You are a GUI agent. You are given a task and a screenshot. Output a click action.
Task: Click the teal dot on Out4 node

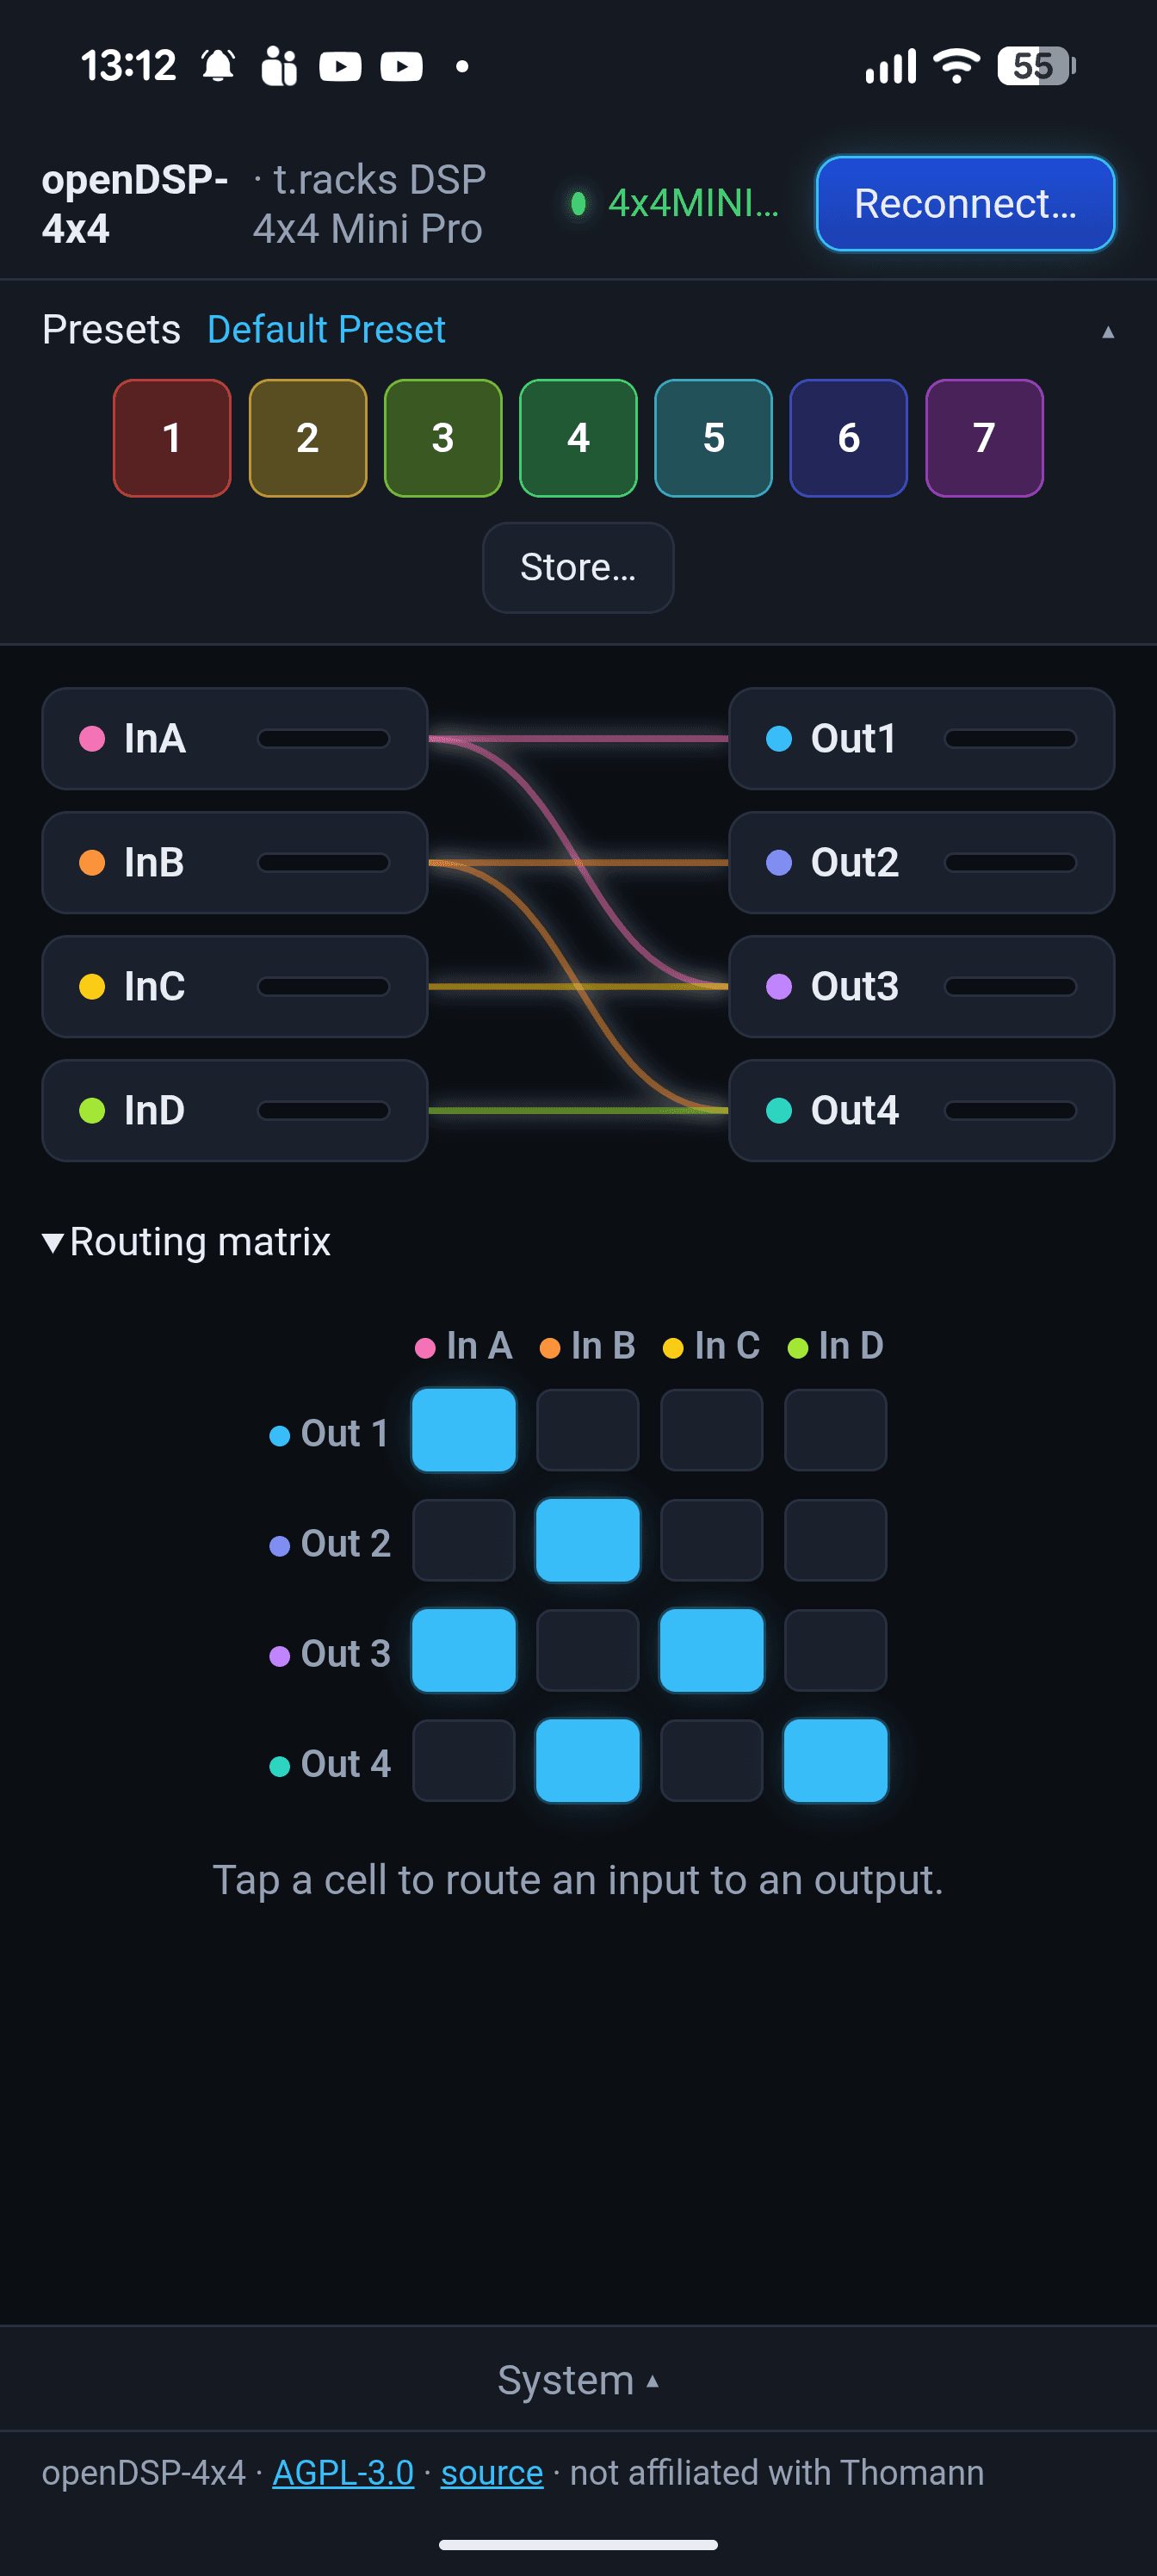[x=779, y=1111]
